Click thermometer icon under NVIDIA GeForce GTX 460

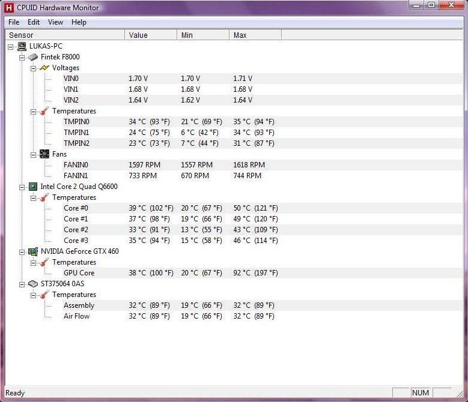[44, 262]
